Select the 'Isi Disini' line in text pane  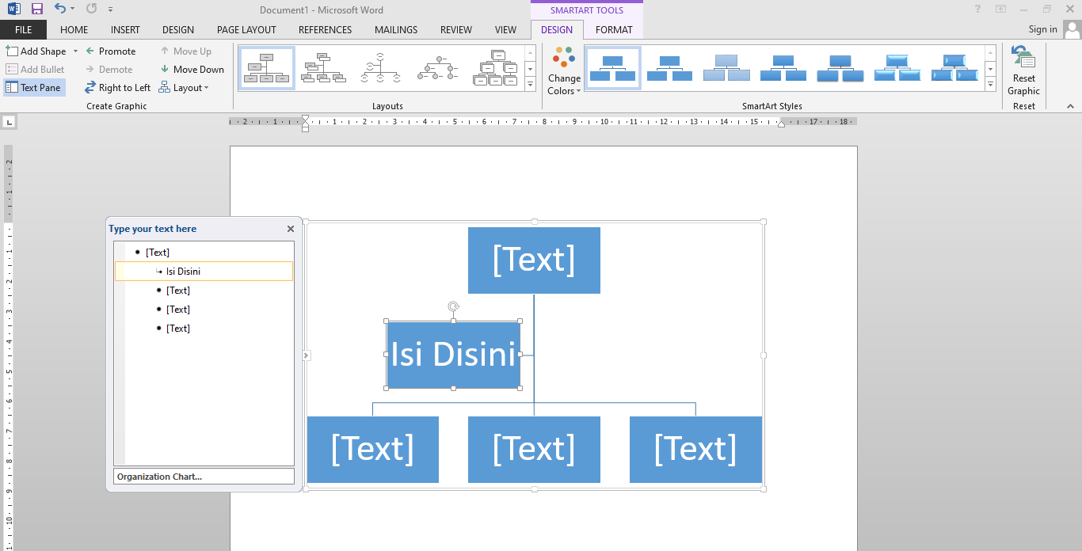204,272
